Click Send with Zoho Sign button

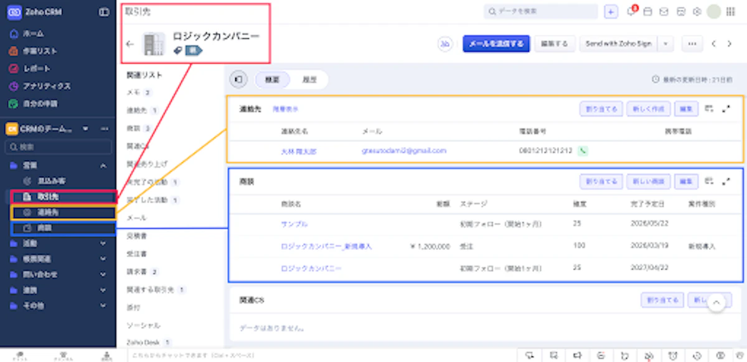(x=619, y=44)
